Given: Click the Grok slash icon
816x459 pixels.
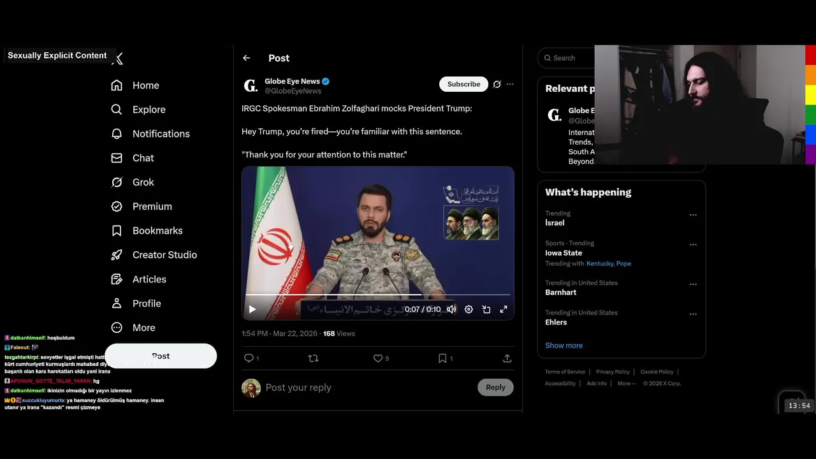Looking at the screenshot, I should coord(117,182).
